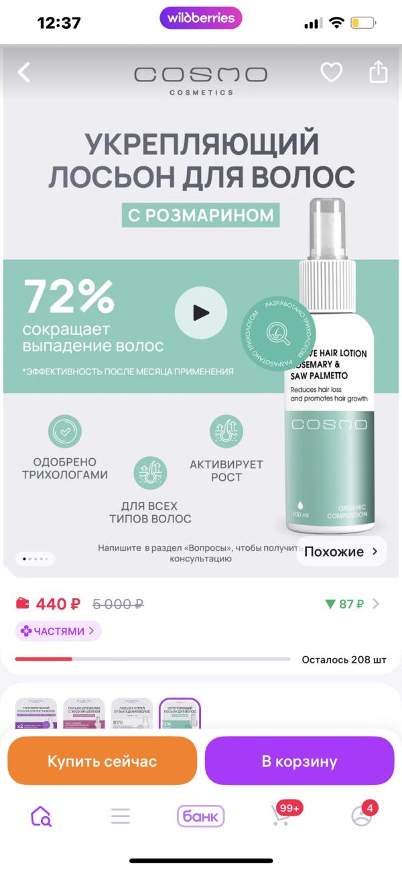Select the first purple lotion variant thumbnail
Image resolution: width=402 pixels, height=870 pixels.
click(36, 714)
